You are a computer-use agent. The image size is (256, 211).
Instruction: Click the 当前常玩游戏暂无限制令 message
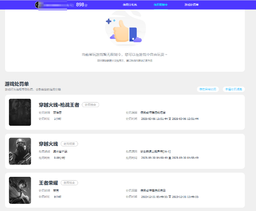coord(124,54)
